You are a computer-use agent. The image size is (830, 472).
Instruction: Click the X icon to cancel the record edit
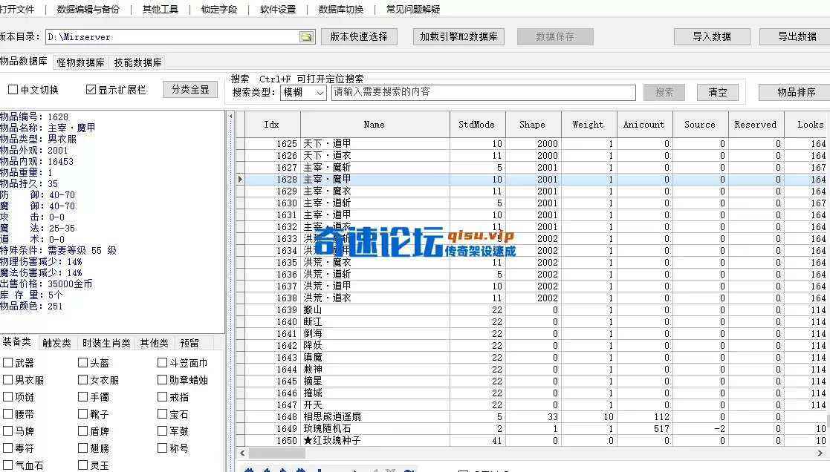[390, 469]
